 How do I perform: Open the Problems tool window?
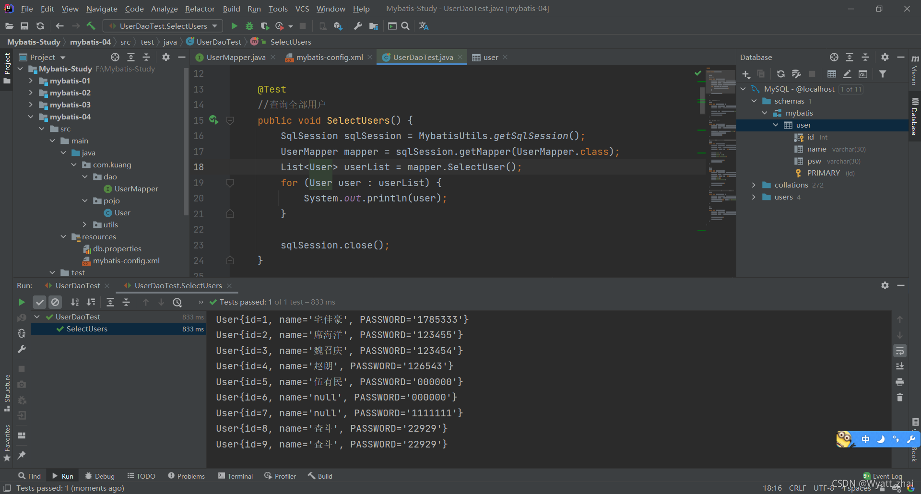(x=187, y=476)
